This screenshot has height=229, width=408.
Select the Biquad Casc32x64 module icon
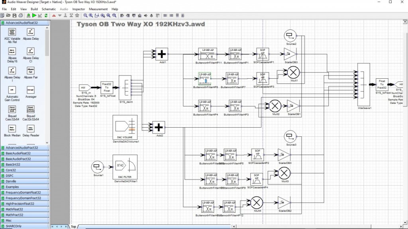pyautogui.click(x=12, y=109)
